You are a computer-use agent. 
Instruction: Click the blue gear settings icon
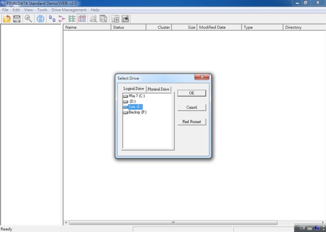pyautogui.click(x=40, y=19)
